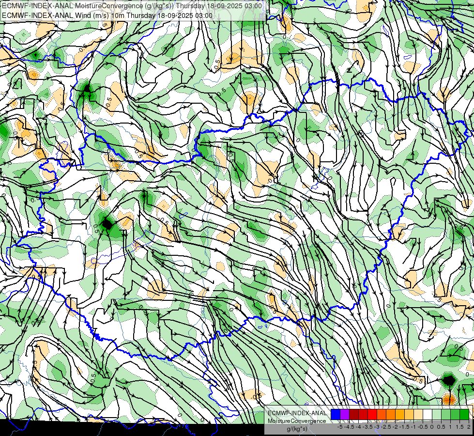474x436 pixels.
Task: Select the white swatch before 0
Action: point(428,414)
